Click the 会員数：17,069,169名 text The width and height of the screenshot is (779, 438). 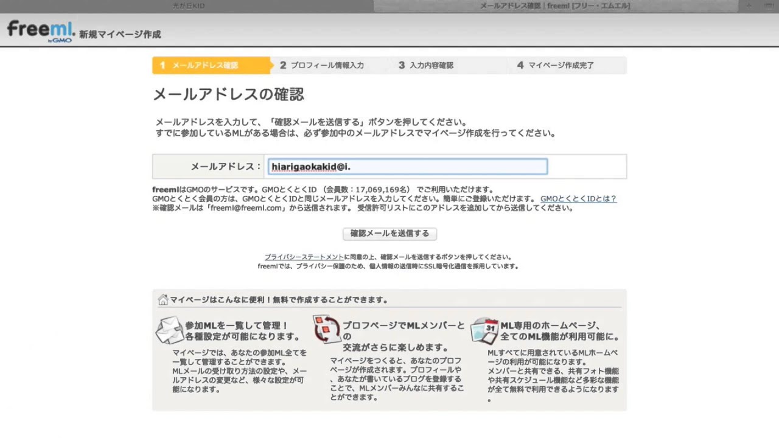(x=366, y=190)
